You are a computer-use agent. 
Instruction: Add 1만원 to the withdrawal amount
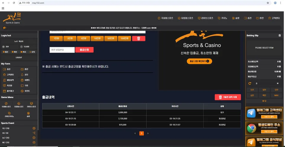[x=56, y=38]
